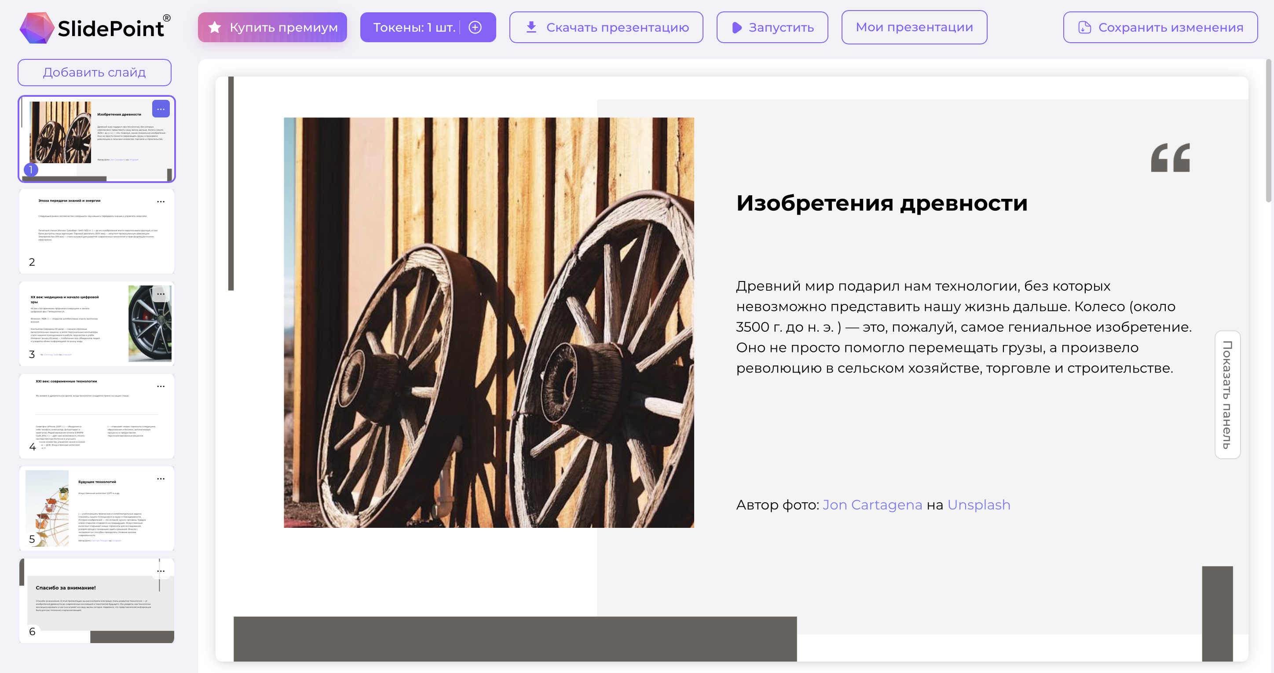Expand the Показать панель side tab
The image size is (1274, 673).
coord(1227,395)
